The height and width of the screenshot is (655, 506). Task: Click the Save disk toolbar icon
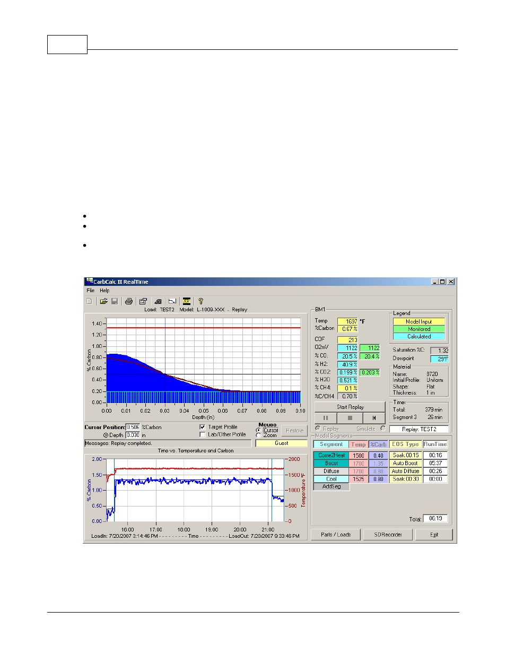115,301
